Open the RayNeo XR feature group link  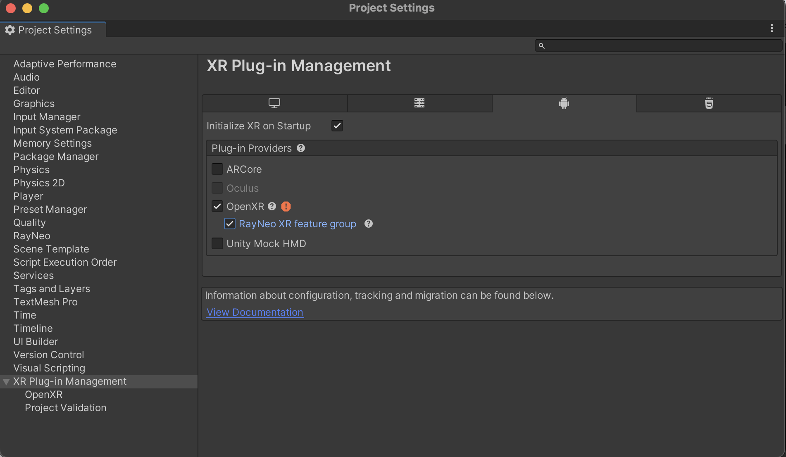pos(298,224)
